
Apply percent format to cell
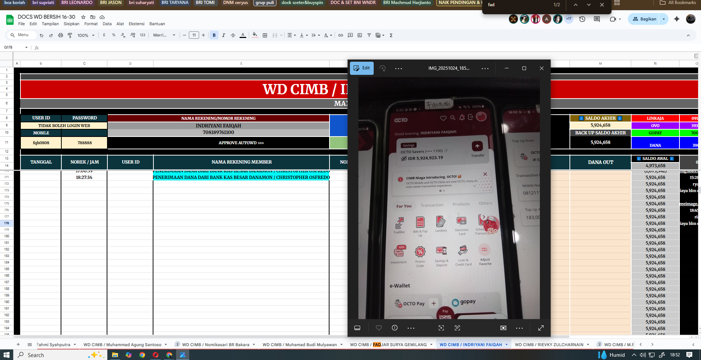pos(114,35)
